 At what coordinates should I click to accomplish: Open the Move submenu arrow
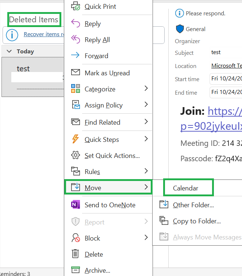point(146,187)
